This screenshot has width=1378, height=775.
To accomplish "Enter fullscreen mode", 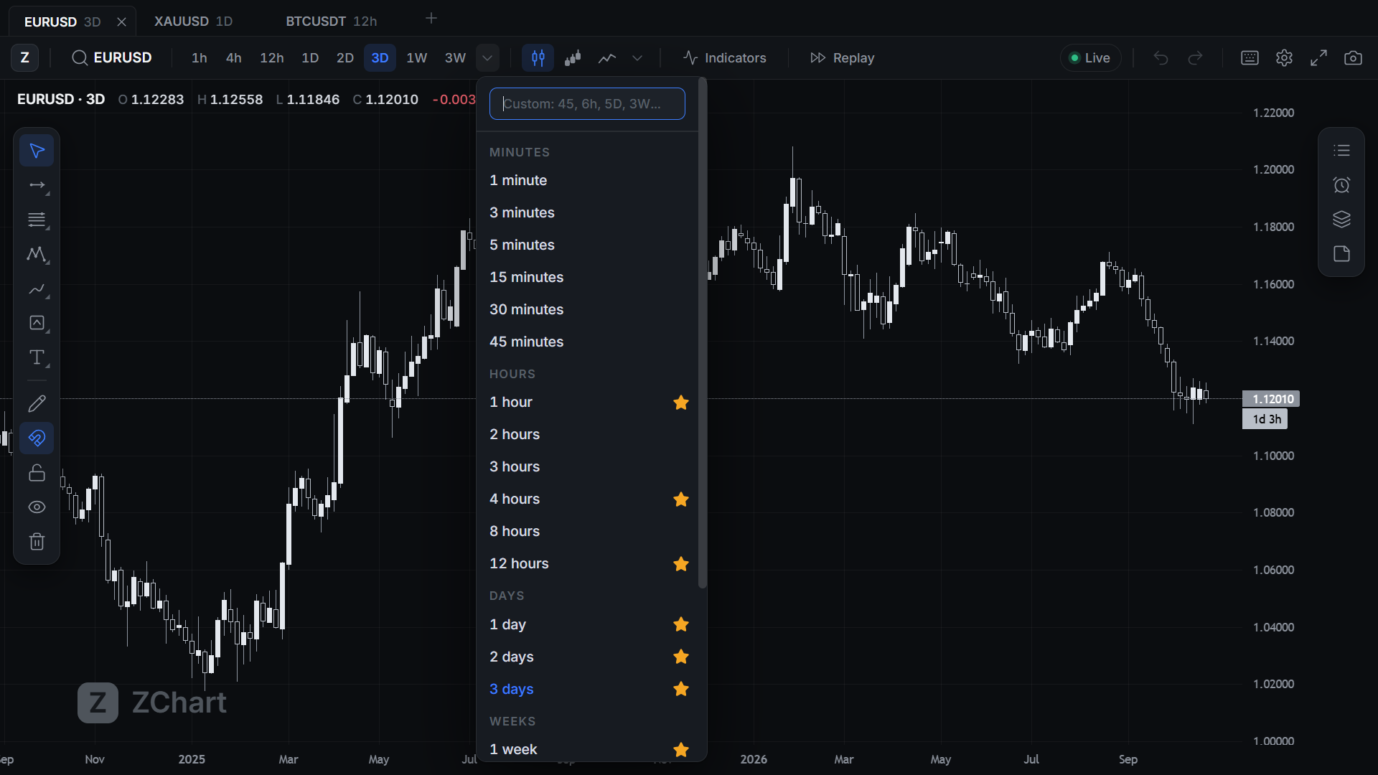I will click(1318, 57).
